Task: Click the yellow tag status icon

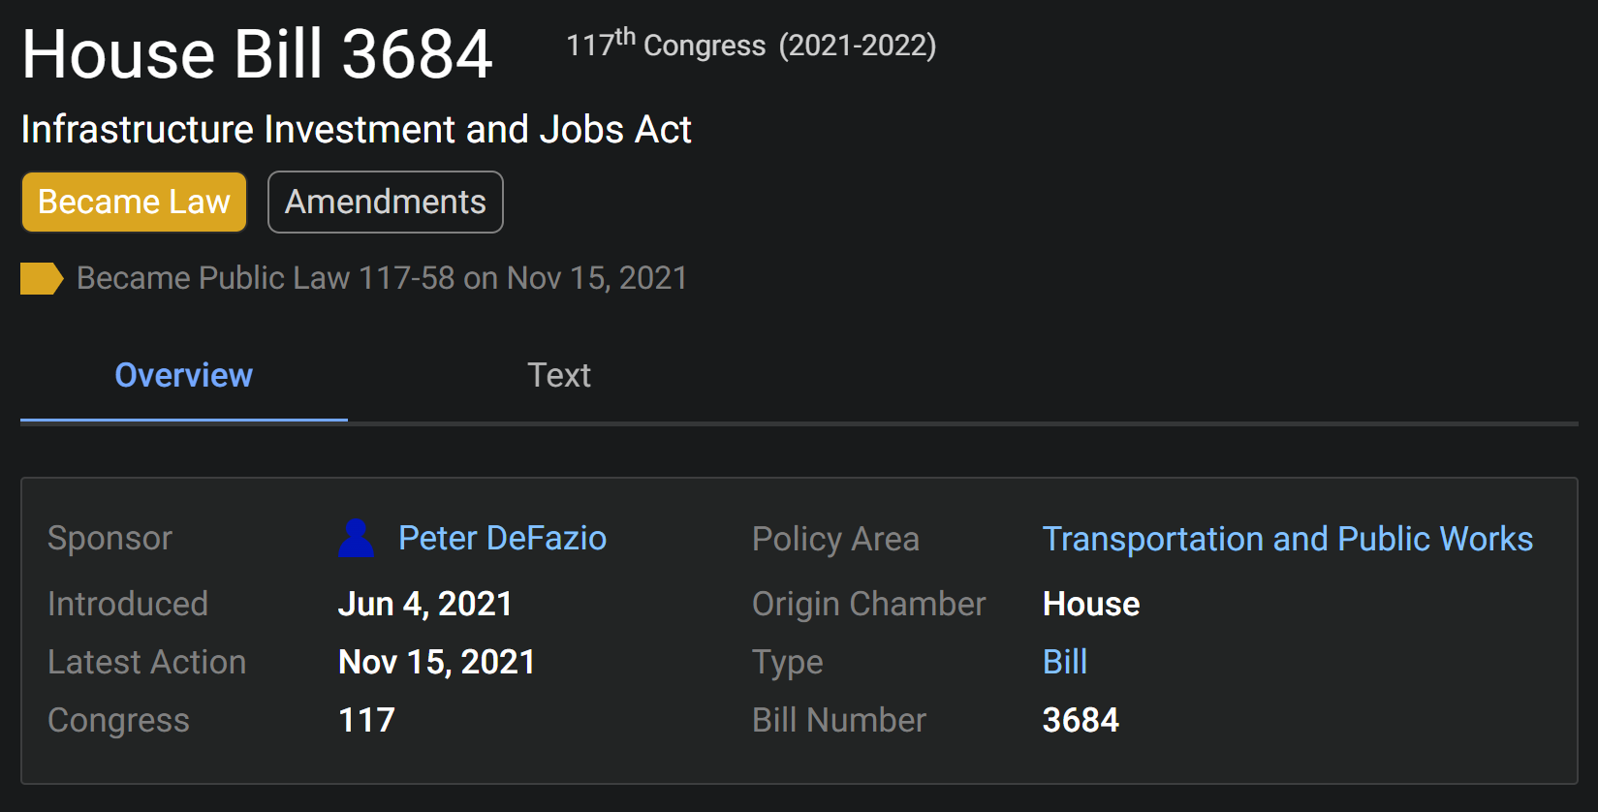Action: tap(42, 278)
